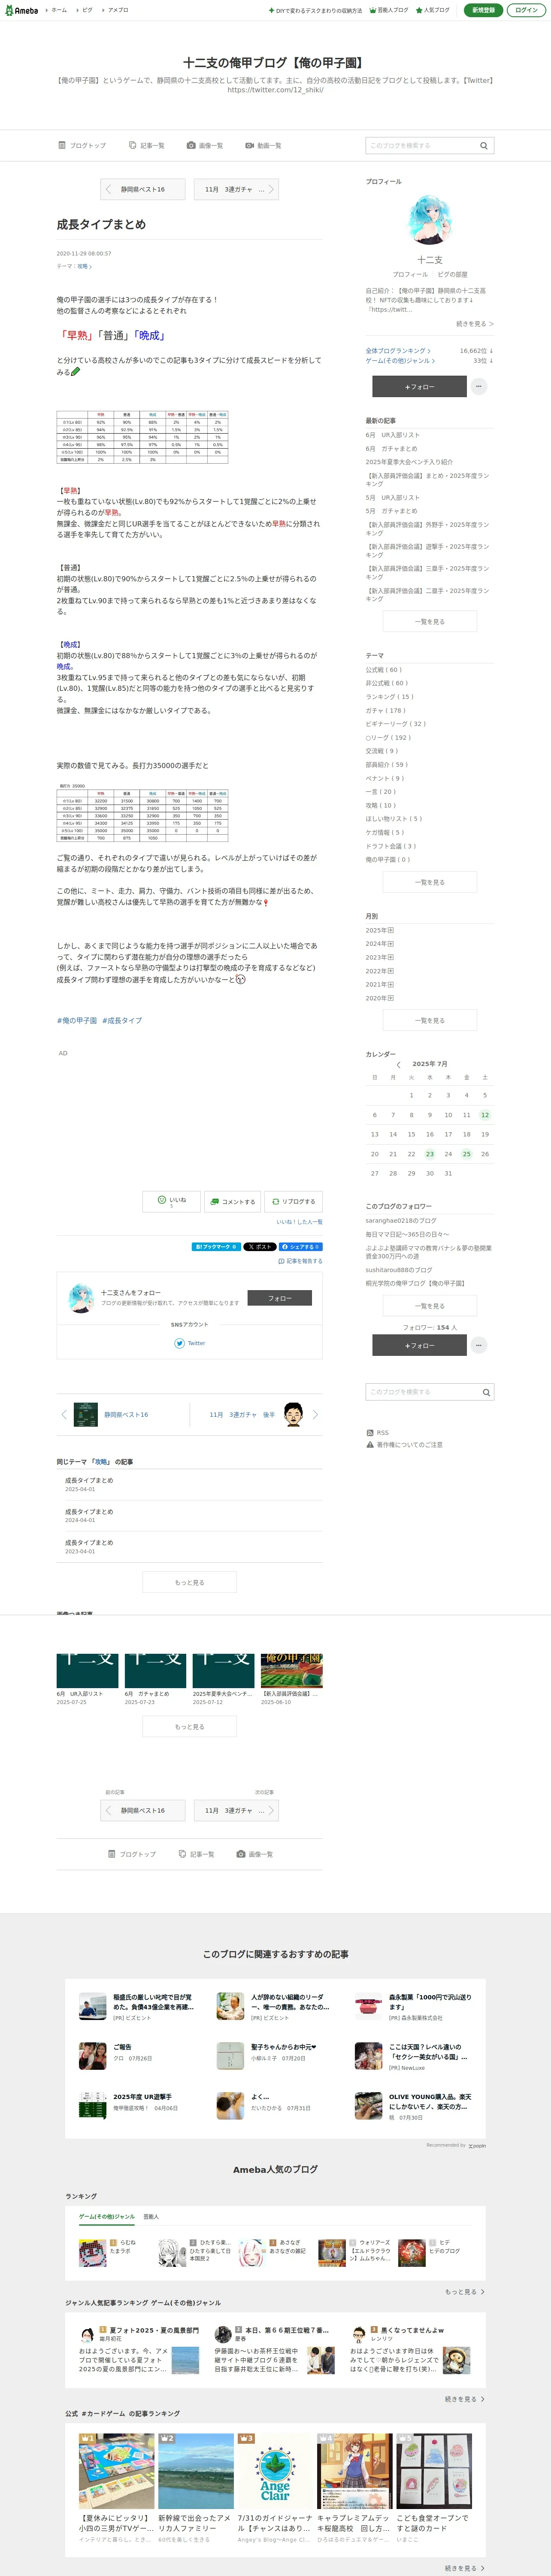Image resolution: width=551 pixels, height=2576 pixels.
Task: Open the 2025年 monthly archive
Action: (380, 930)
